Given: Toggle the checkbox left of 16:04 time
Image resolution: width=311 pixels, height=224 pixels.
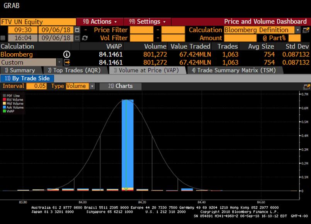Looking at the screenshot, I should 3,38.
